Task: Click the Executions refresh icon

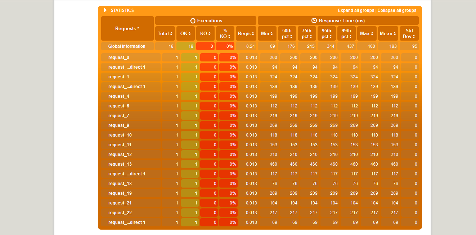Action: pyautogui.click(x=193, y=21)
